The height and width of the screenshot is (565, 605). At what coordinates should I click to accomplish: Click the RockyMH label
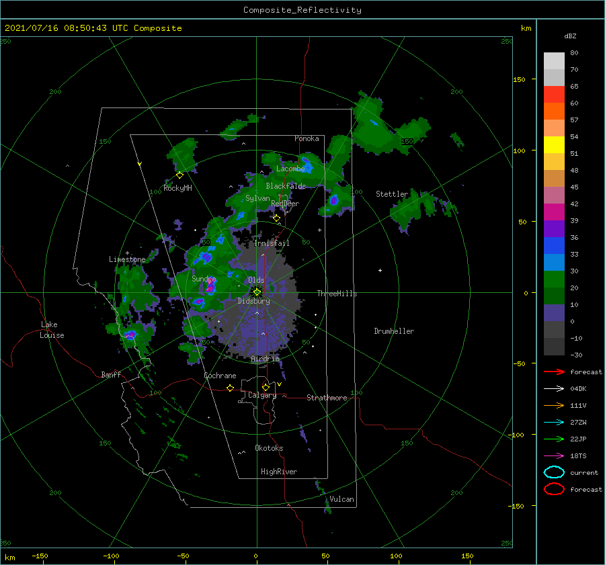coord(177,188)
